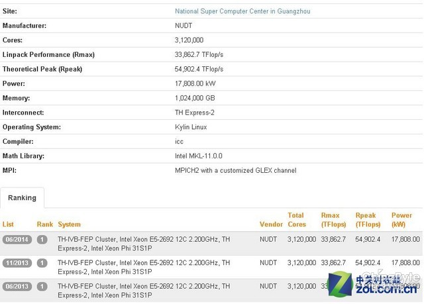The height and width of the screenshot is (304, 424).
Task: Click the Total Cores column header
Action: coord(297,220)
